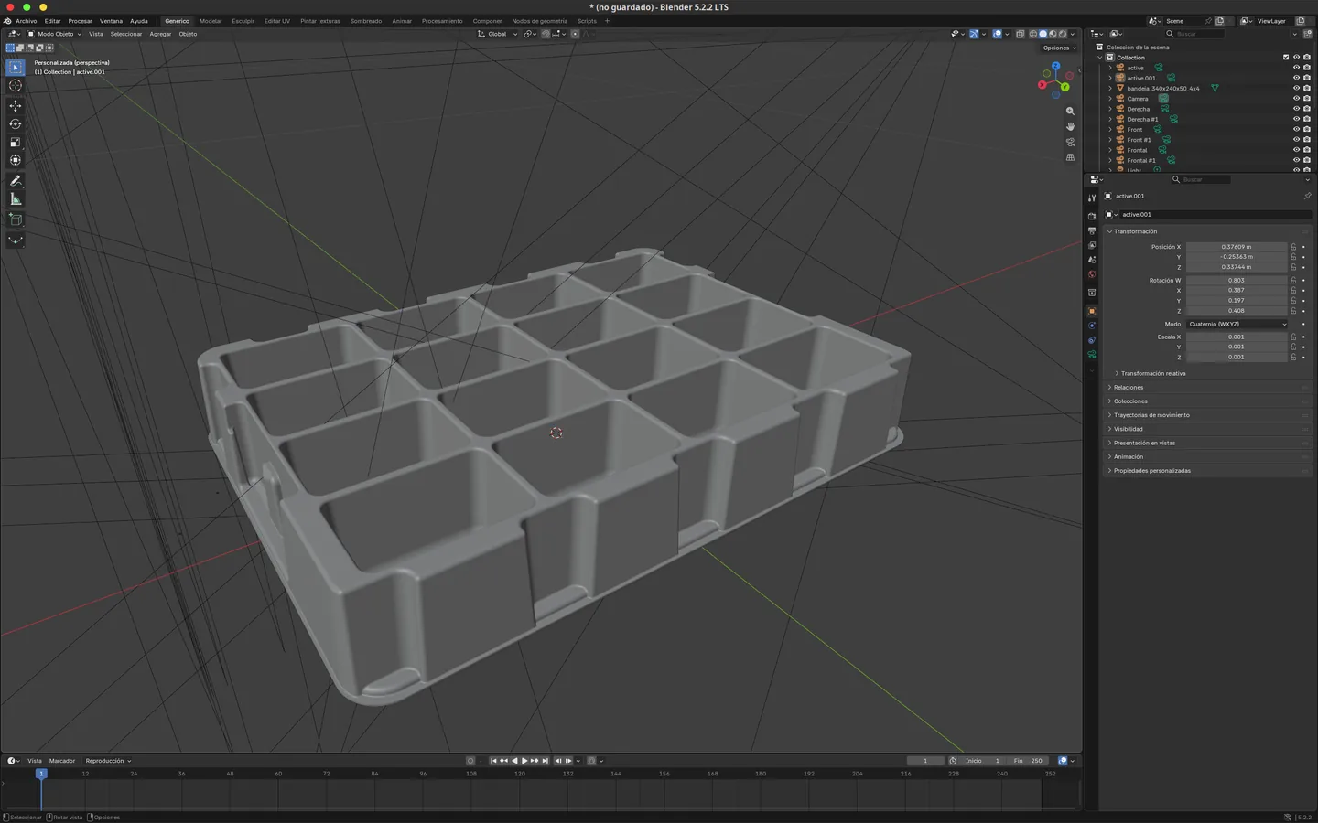Viewport: 1318px width, 823px height.
Task: Expand the Transformación relativa panel
Action: [x=1152, y=373]
